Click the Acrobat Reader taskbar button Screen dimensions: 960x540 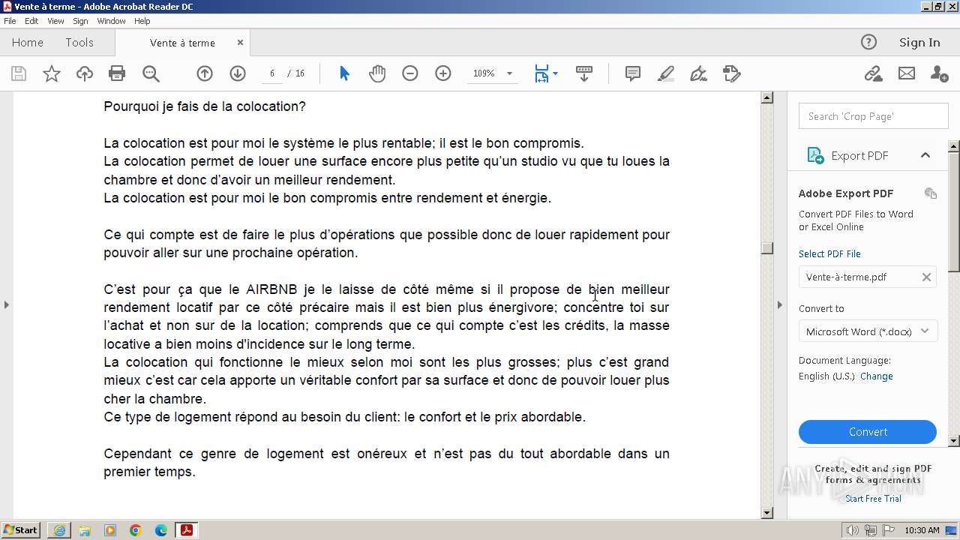pyautogui.click(x=187, y=530)
